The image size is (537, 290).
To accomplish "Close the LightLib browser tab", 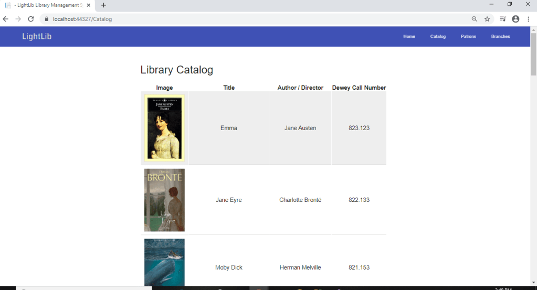I will (88, 5).
